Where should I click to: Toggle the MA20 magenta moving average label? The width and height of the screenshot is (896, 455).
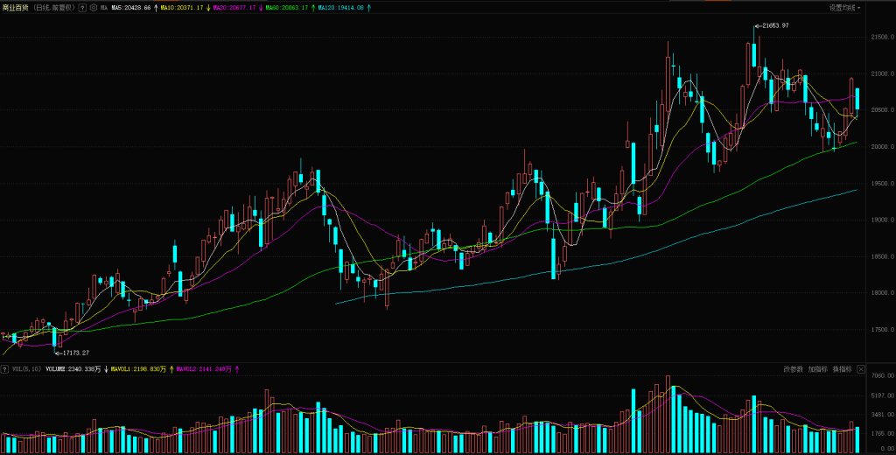click(235, 7)
